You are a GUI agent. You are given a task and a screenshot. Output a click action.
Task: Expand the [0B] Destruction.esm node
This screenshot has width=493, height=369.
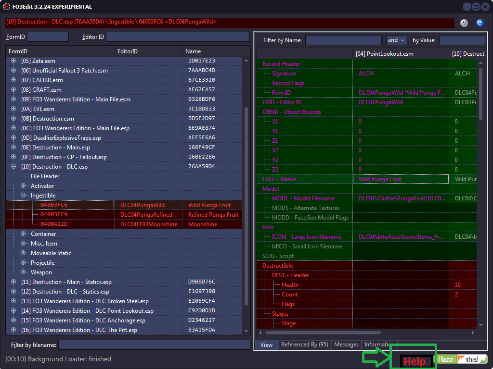click(x=13, y=118)
